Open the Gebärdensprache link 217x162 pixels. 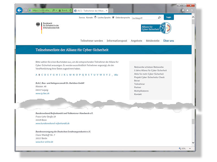[x=123, y=18]
